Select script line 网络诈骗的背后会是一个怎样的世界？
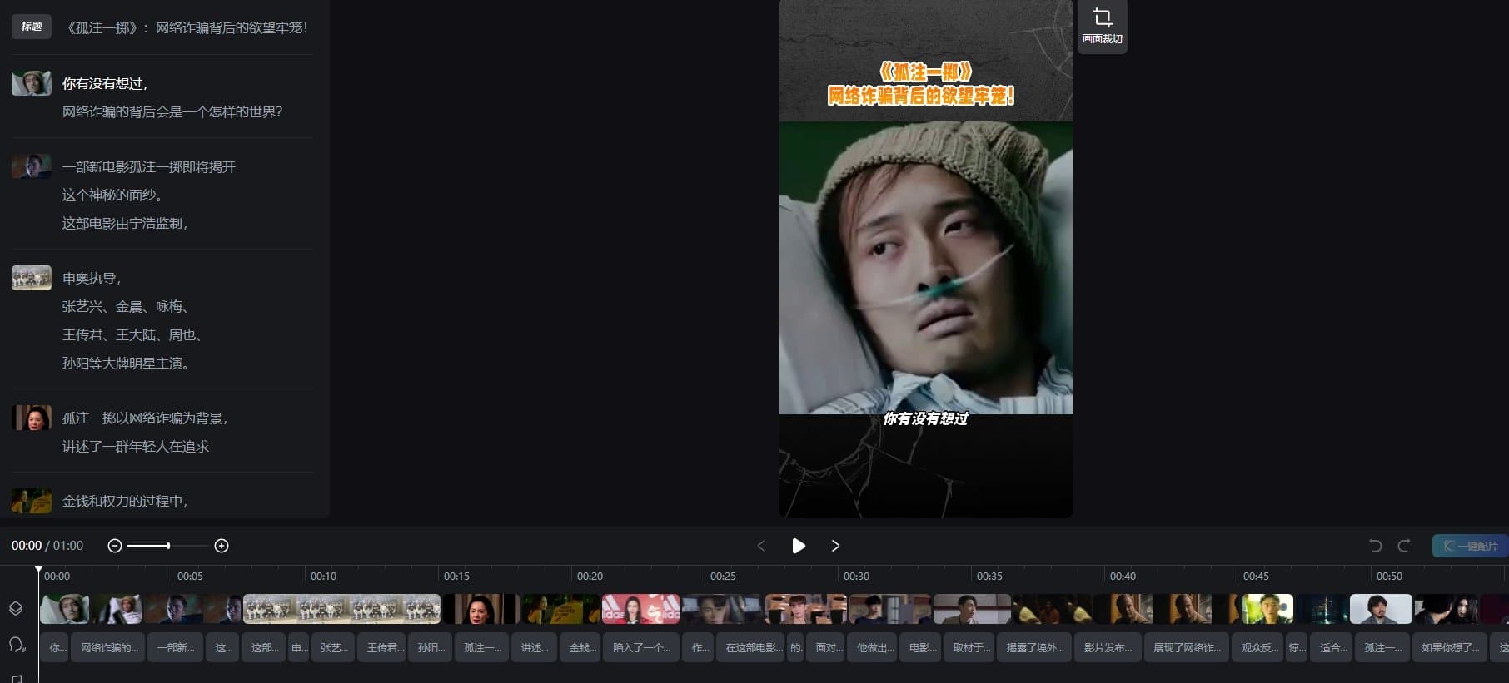Image resolution: width=1509 pixels, height=683 pixels. pyautogui.click(x=172, y=111)
